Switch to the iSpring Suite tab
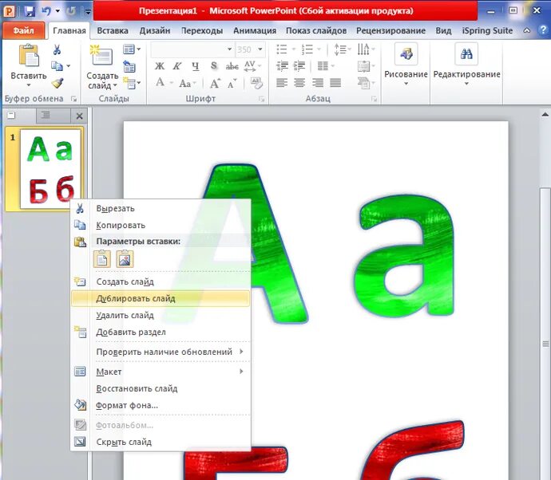This screenshot has height=480, width=551. click(x=487, y=31)
